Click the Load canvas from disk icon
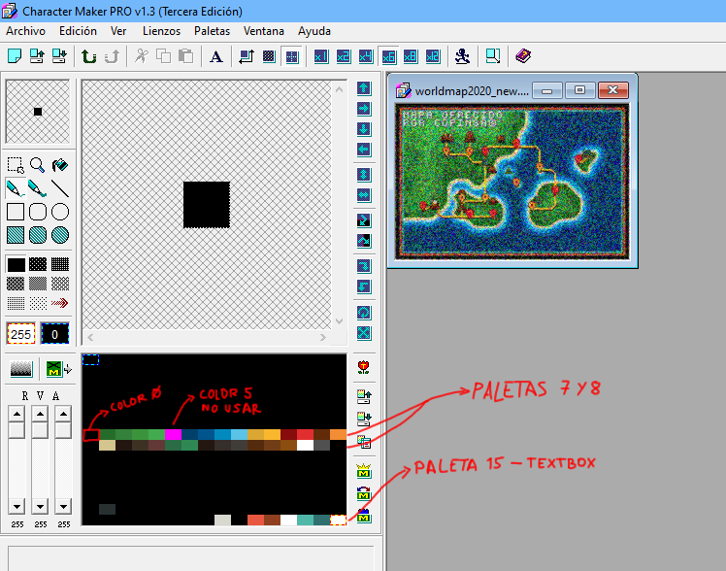 tap(37, 56)
